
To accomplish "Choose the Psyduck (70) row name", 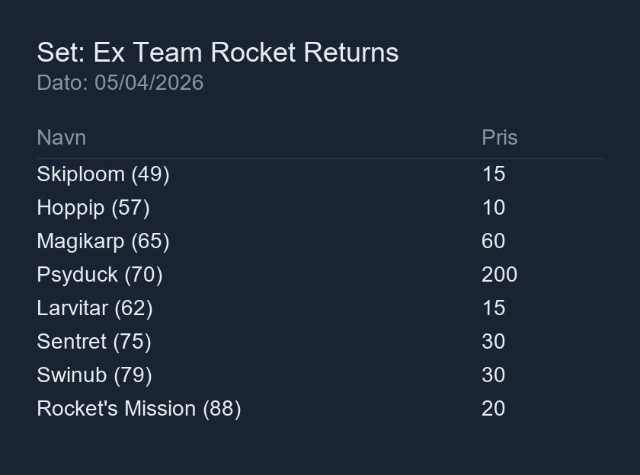I will (99, 275).
